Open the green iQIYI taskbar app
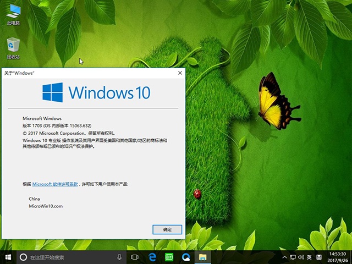The height and width of the screenshot is (264, 352). [169, 257]
